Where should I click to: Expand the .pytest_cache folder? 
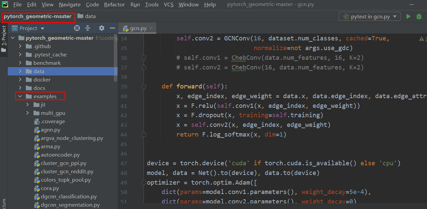(20, 55)
